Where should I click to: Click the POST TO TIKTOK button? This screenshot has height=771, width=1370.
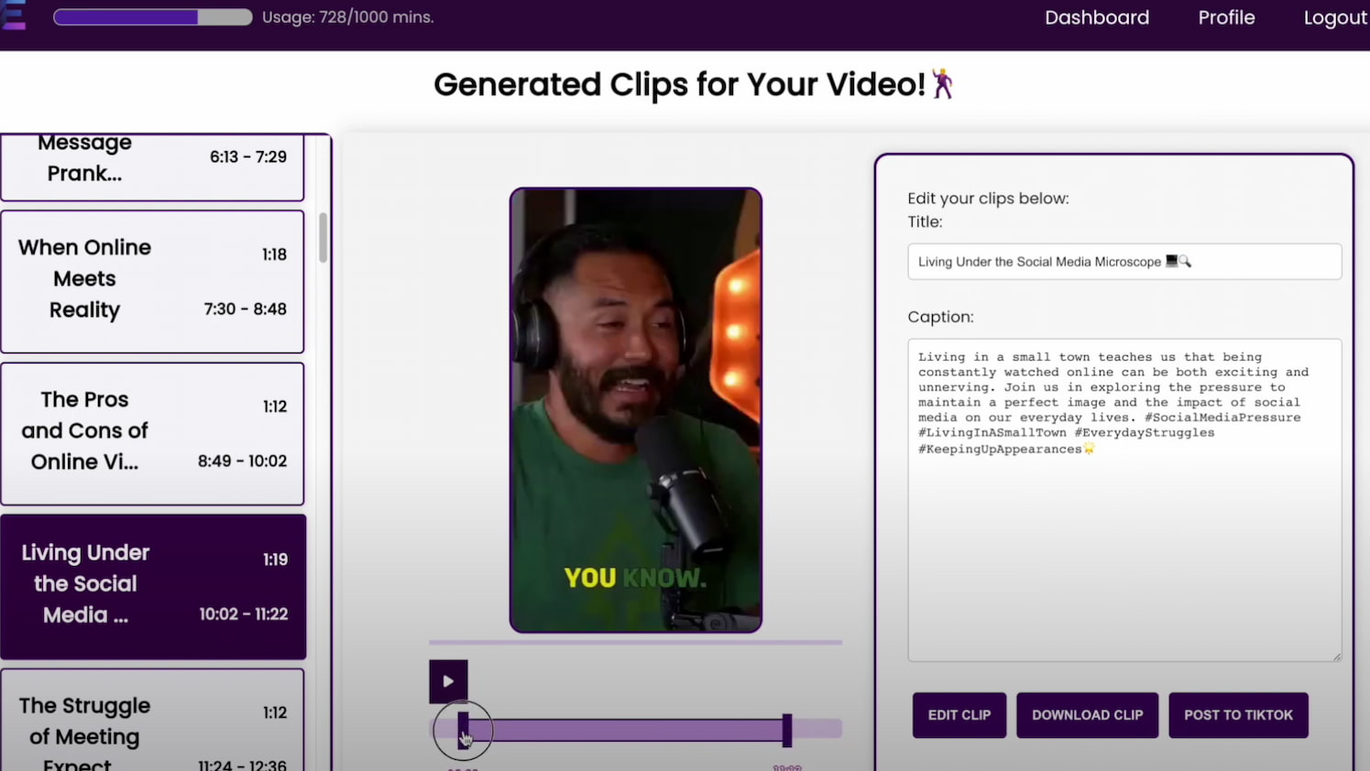click(x=1238, y=715)
